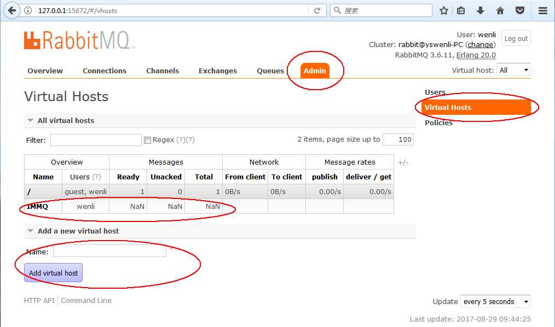Open the IMMQ virtual host link
Viewport: 555px width, 327px height.
coord(37,207)
